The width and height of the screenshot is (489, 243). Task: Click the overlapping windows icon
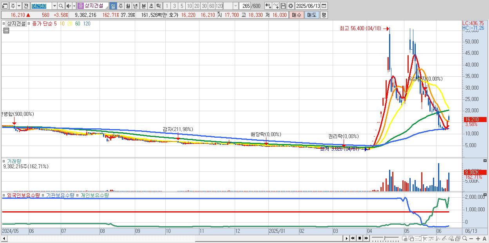click(x=411, y=238)
